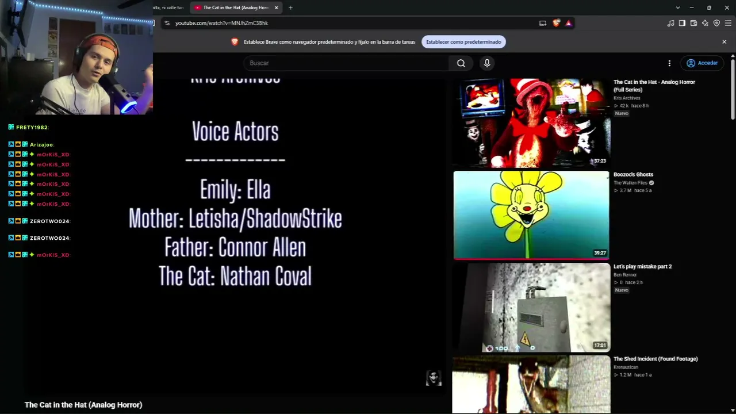Screen dimensions: 736x414
Task: Open a new tab with plus button
Action: pyautogui.click(x=290, y=7)
